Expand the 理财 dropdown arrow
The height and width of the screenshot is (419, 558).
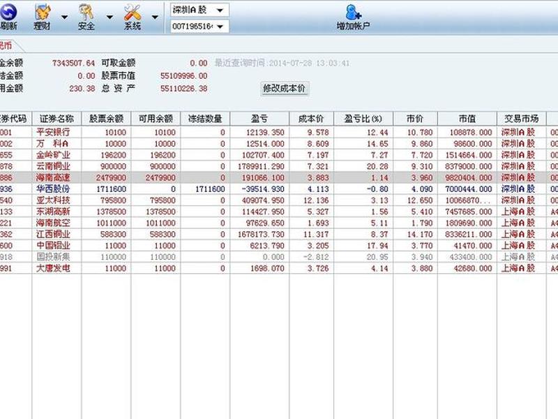point(64,17)
